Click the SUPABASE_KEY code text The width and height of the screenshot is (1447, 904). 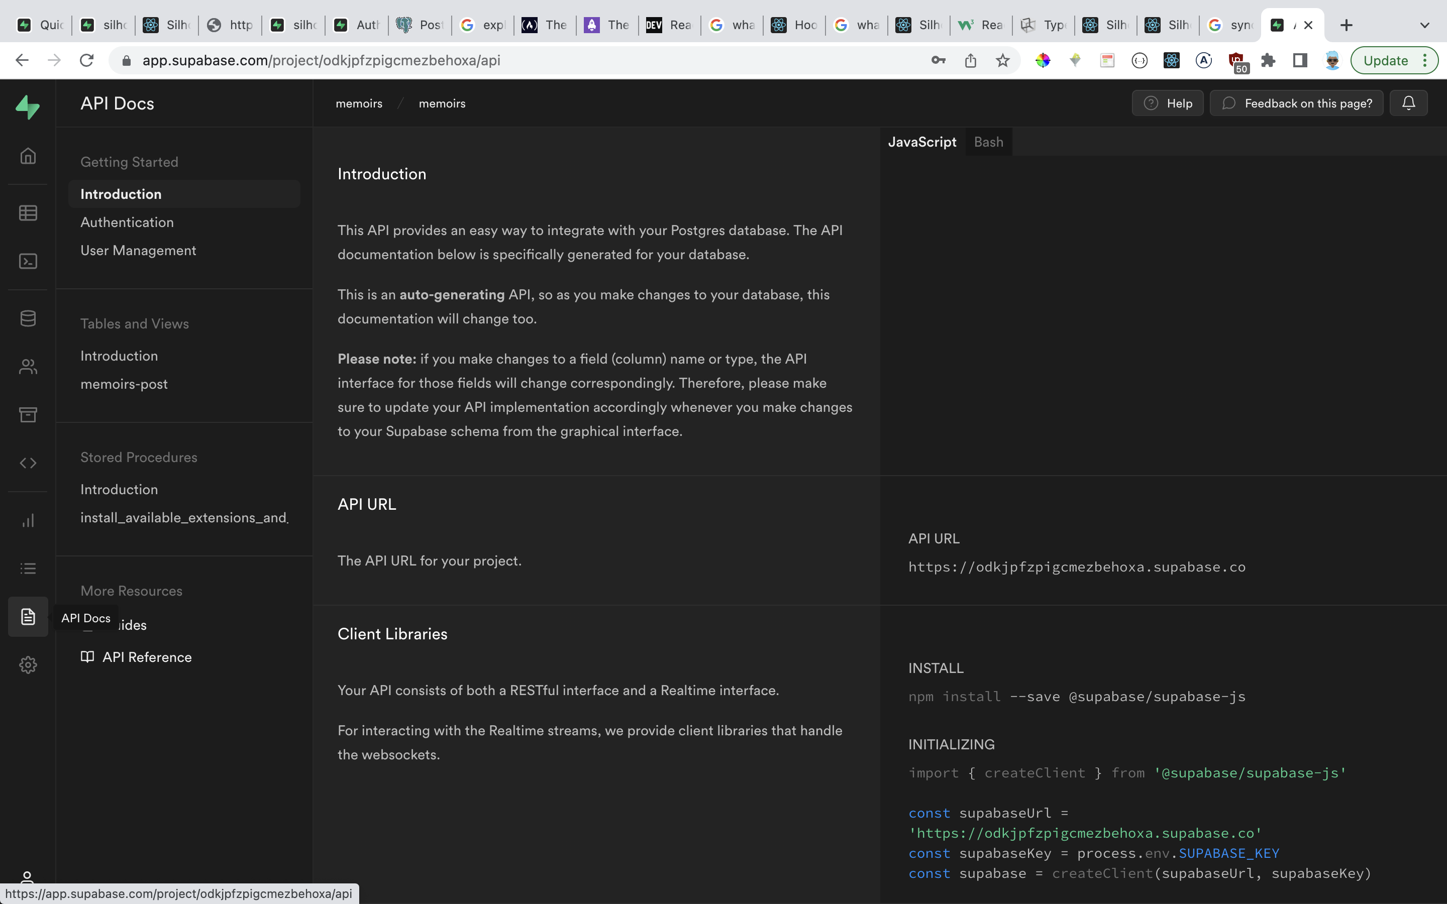pyautogui.click(x=1229, y=853)
